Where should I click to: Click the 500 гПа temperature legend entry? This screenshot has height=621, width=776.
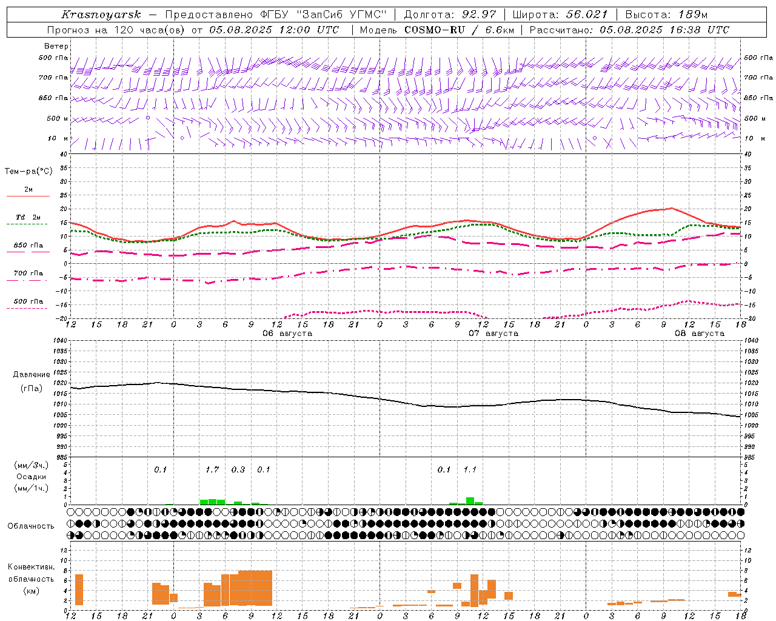28,301
